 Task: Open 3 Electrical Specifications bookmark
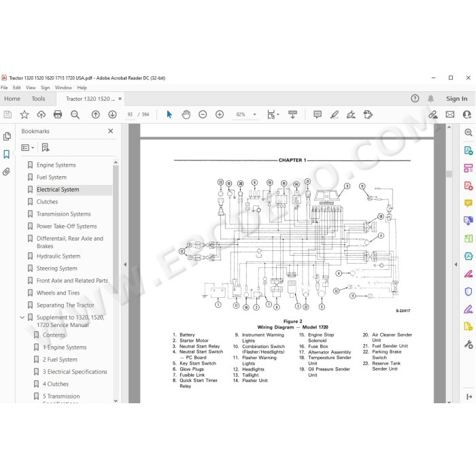tap(75, 371)
